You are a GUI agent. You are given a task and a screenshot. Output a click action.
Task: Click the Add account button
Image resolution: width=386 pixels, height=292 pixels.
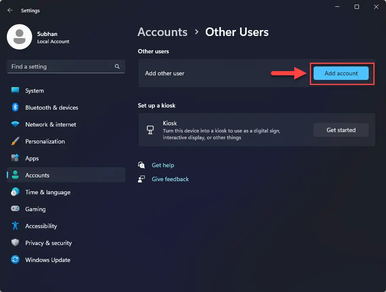(341, 73)
